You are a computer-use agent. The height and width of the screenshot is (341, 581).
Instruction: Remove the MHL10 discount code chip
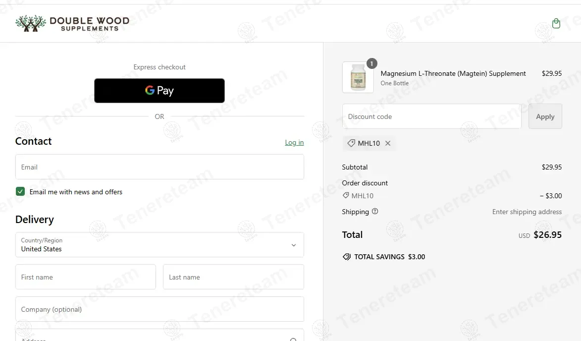click(388, 143)
